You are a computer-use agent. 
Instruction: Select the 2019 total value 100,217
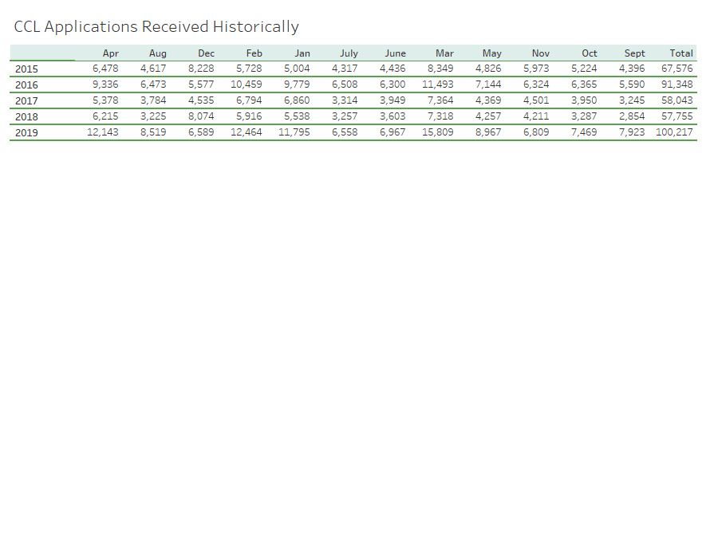(677, 132)
